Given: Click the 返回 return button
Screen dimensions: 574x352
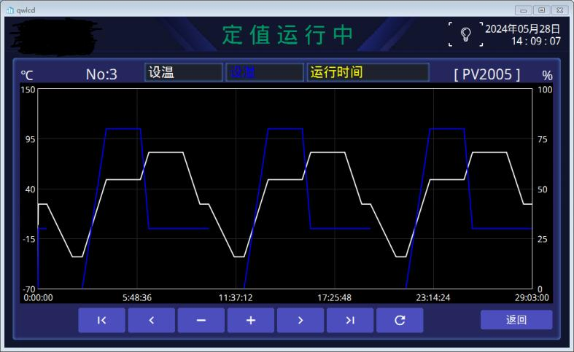Looking at the screenshot, I should click(516, 320).
